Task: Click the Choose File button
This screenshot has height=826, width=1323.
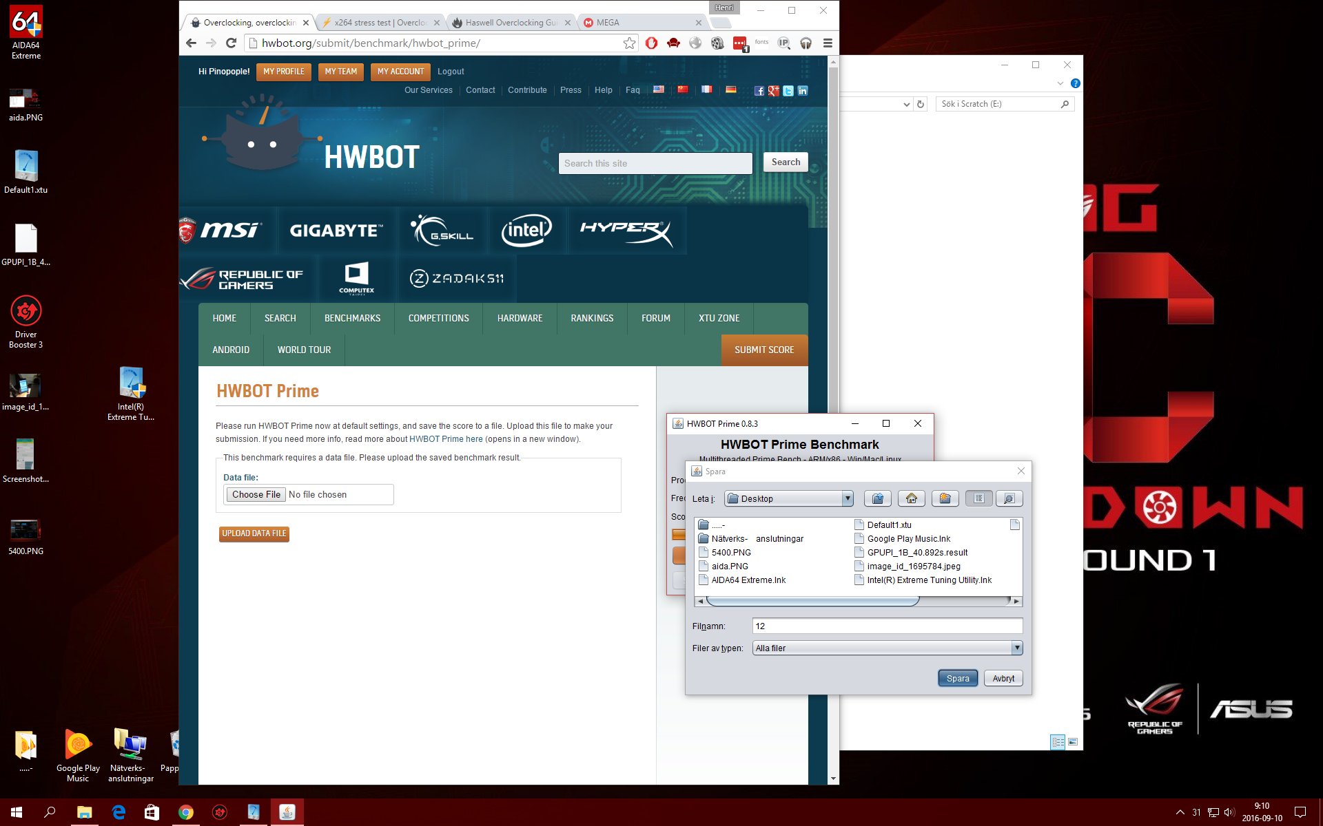Action: pos(256,494)
